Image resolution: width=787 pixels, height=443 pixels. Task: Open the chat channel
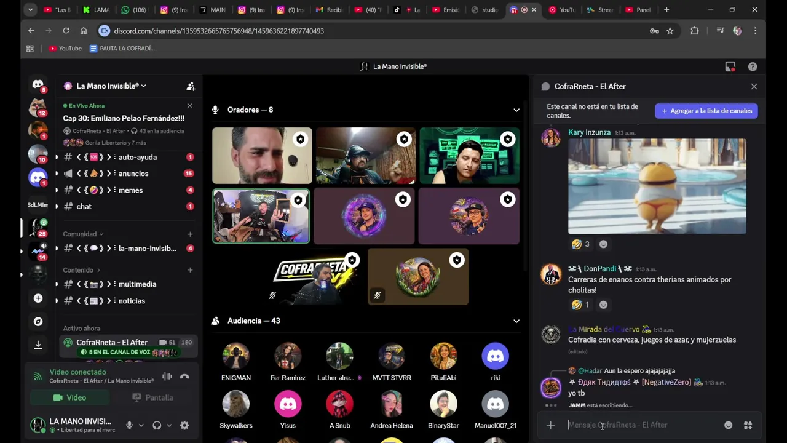click(x=128, y=207)
